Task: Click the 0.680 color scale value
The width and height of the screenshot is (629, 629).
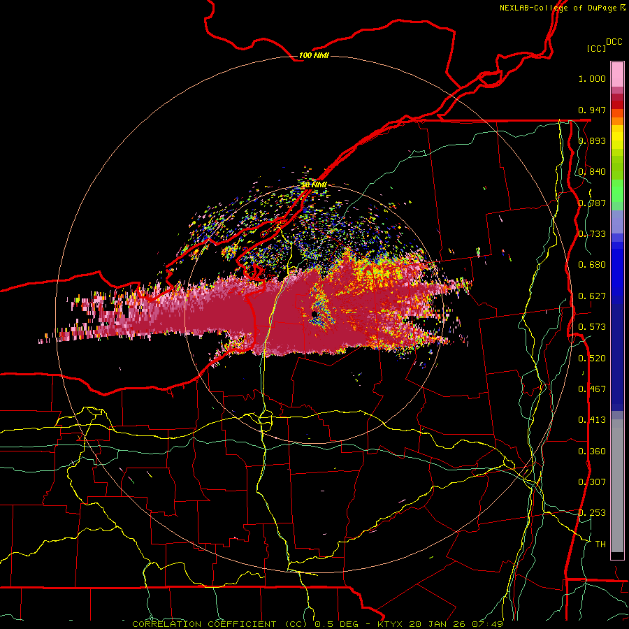Action: pos(592,265)
